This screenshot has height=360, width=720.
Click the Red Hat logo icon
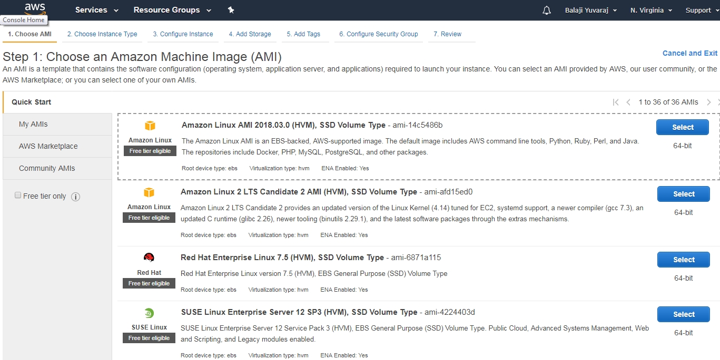pyautogui.click(x=149, y=258)
